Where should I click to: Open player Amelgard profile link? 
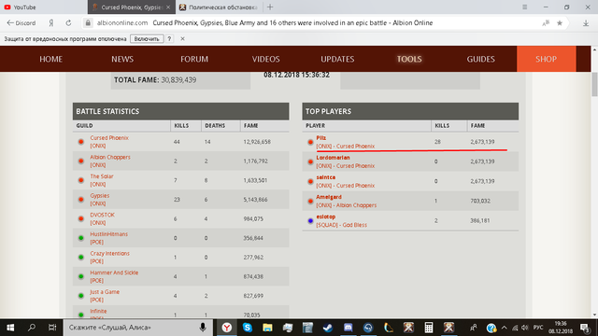[x=329, y=197]
